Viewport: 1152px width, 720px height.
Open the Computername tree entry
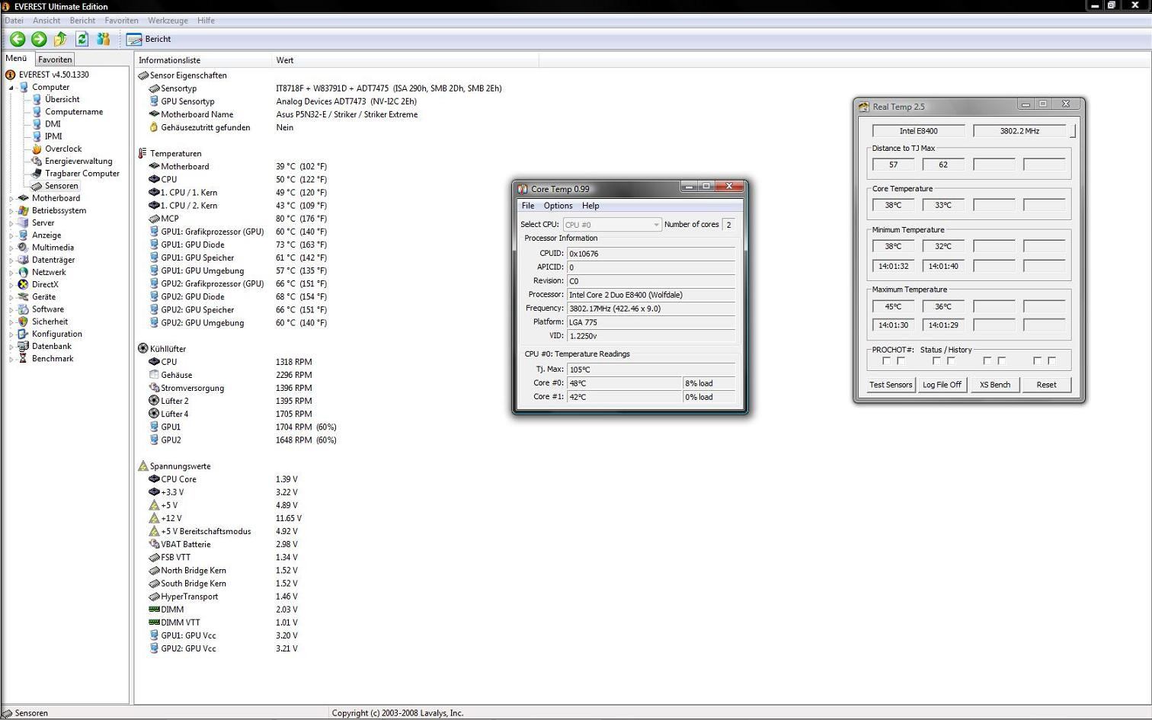pos(74,111)
